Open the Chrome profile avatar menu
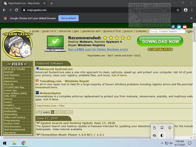This screenshot has width=196, height=147. 186,10
